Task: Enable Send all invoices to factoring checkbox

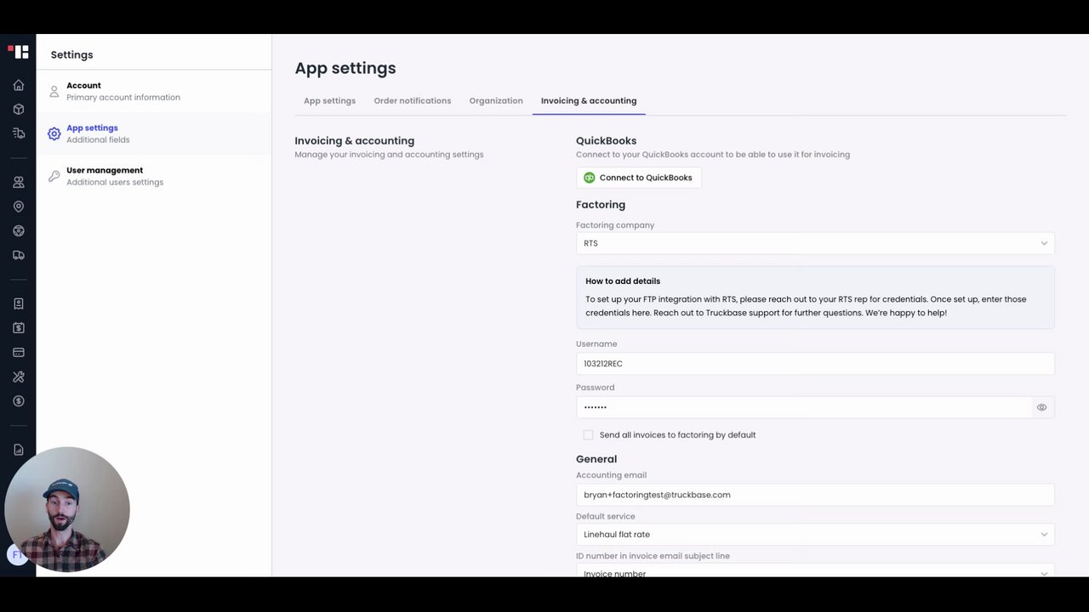Action: [x=588, y=435]
